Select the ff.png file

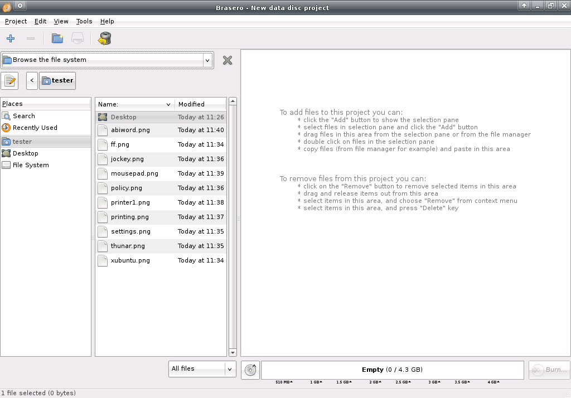click(161, 144)
